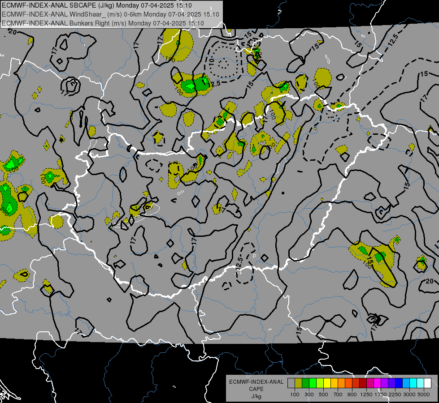Select the Bunkers Right header line
The height and width of the screenshot is (403, 439).
tap(103, 23)
